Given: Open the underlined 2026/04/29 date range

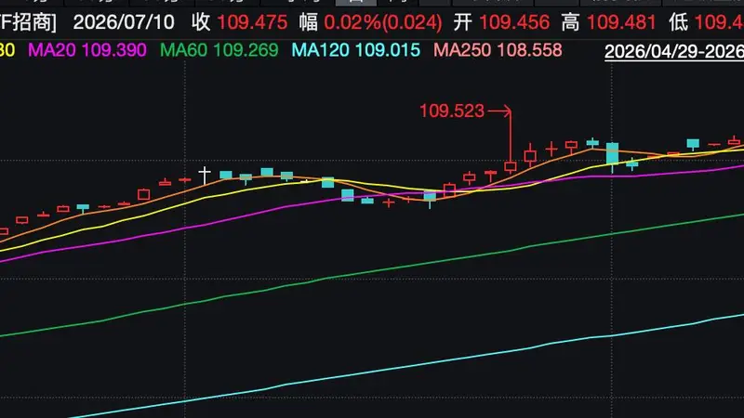Looking at the screenshot, I should 674,52.
